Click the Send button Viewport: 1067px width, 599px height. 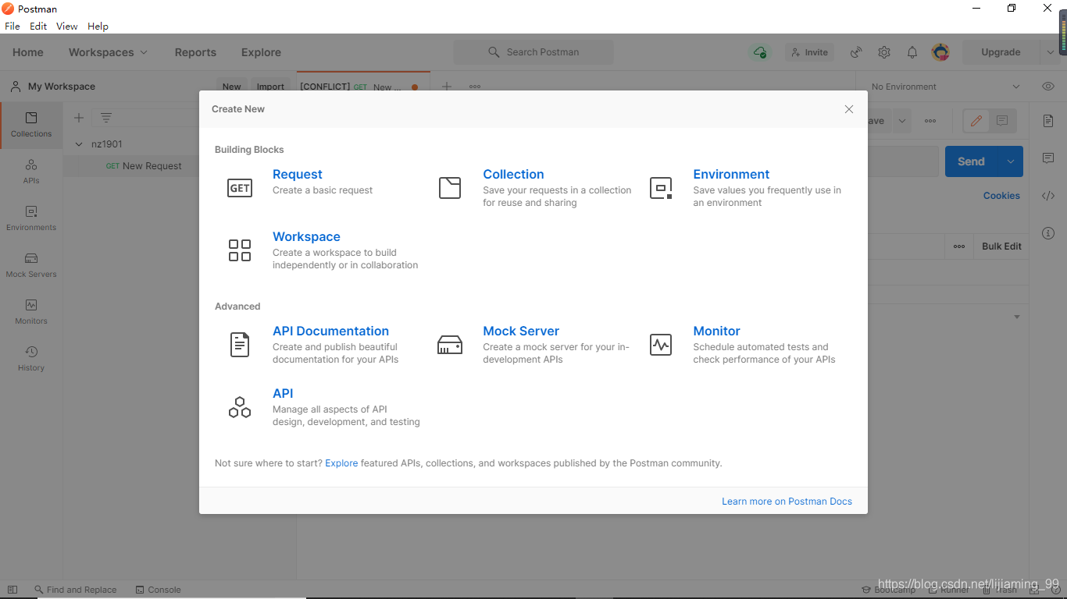pyautogui.click(x=971, y=161)
